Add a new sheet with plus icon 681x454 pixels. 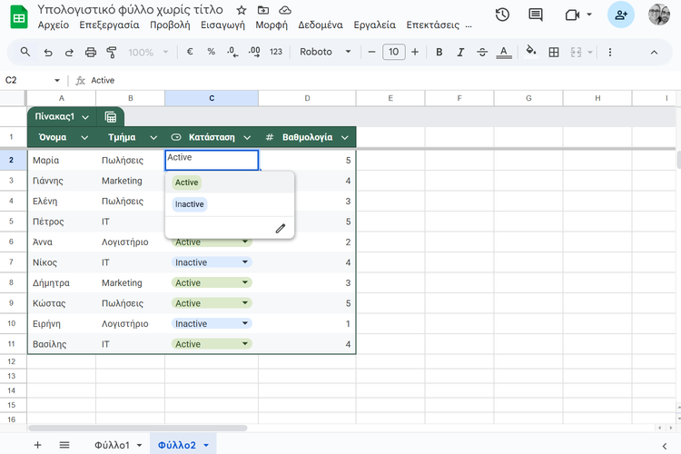click(38, 445)
